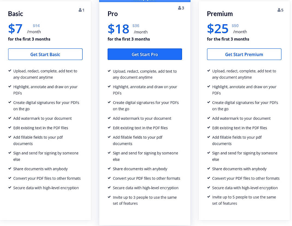Click the $18 price on the Pro card
This screenshot has width=292, height=226.
(118, 29)
